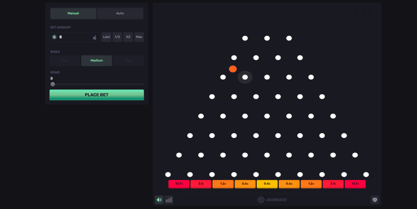Select High risk level
This screenshot has width=417, height=209.
click(129, 61)
